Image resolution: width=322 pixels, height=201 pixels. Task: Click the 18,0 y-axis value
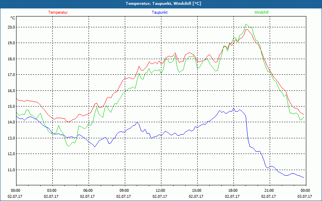[12, 59]
